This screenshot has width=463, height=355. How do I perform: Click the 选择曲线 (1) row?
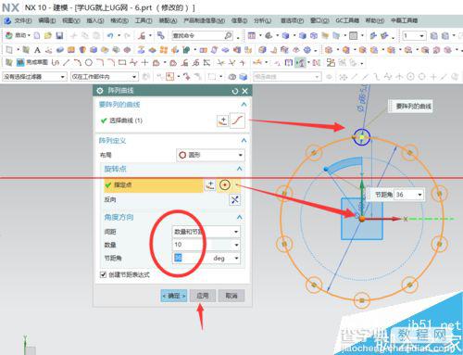(172, 120)
